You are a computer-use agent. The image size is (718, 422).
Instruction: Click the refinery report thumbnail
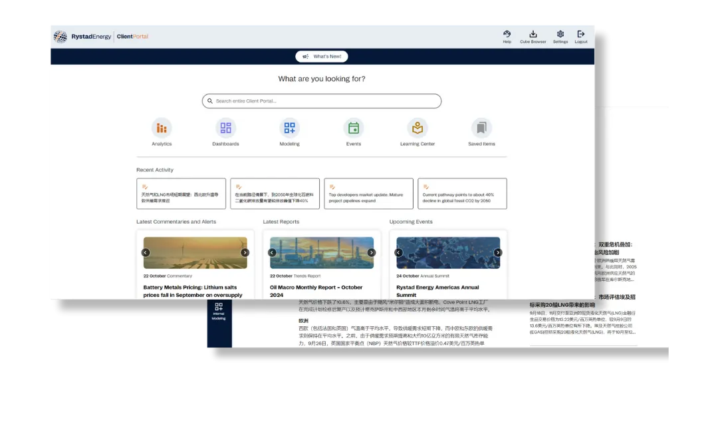(322, 253)
